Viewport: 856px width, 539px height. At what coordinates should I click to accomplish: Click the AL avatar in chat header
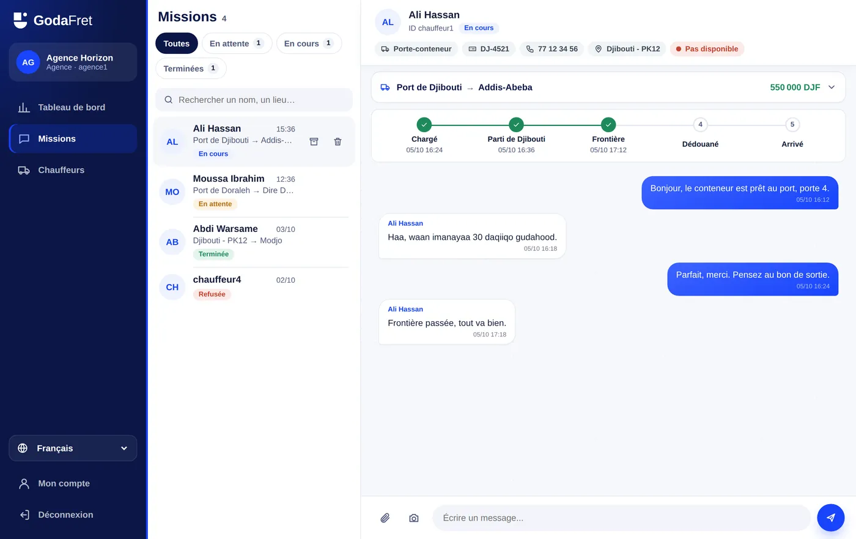[388, 22]
